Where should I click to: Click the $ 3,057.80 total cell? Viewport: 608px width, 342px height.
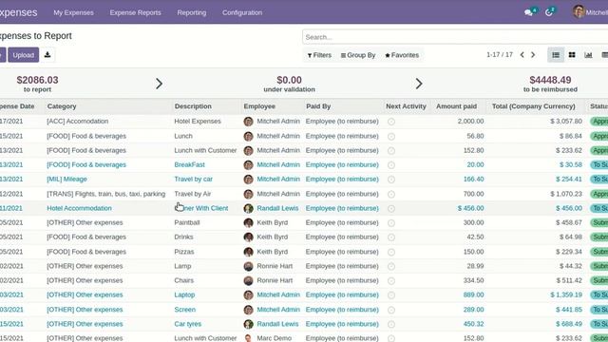tap(566, 122)
